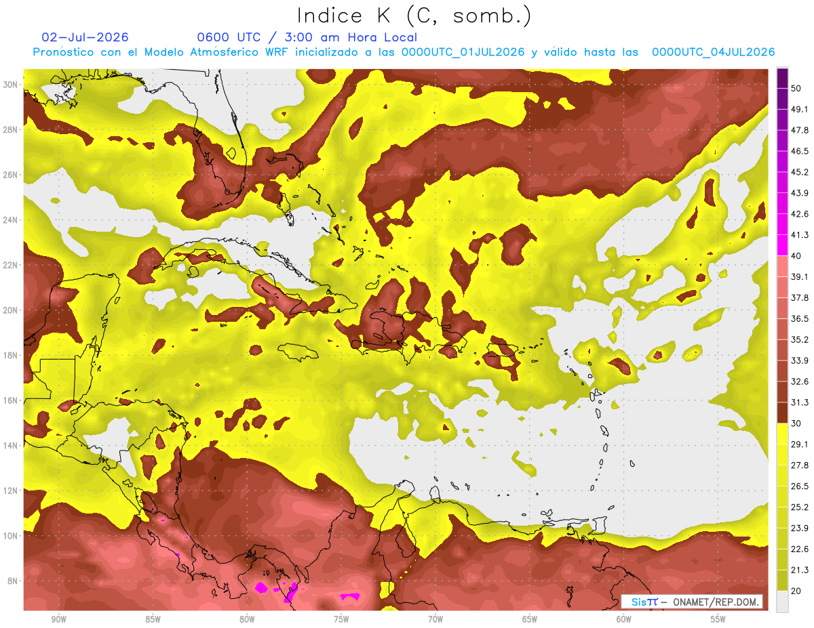Click color scale value 30
Screen dimensions: 814x628
click(x=797, y=423)
